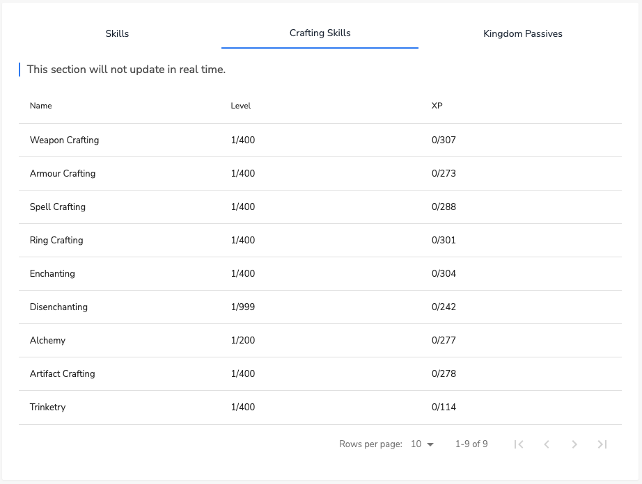Jump to the last page icon

click(602, 444)
